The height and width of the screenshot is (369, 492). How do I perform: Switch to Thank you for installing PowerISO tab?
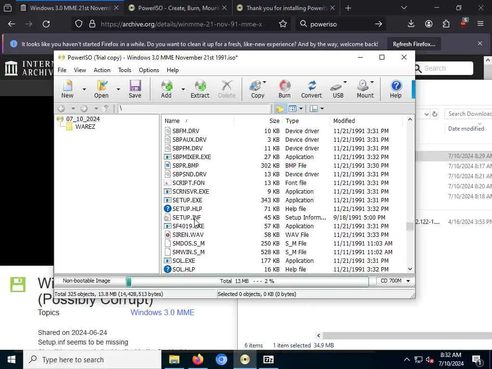pos(286,8)
